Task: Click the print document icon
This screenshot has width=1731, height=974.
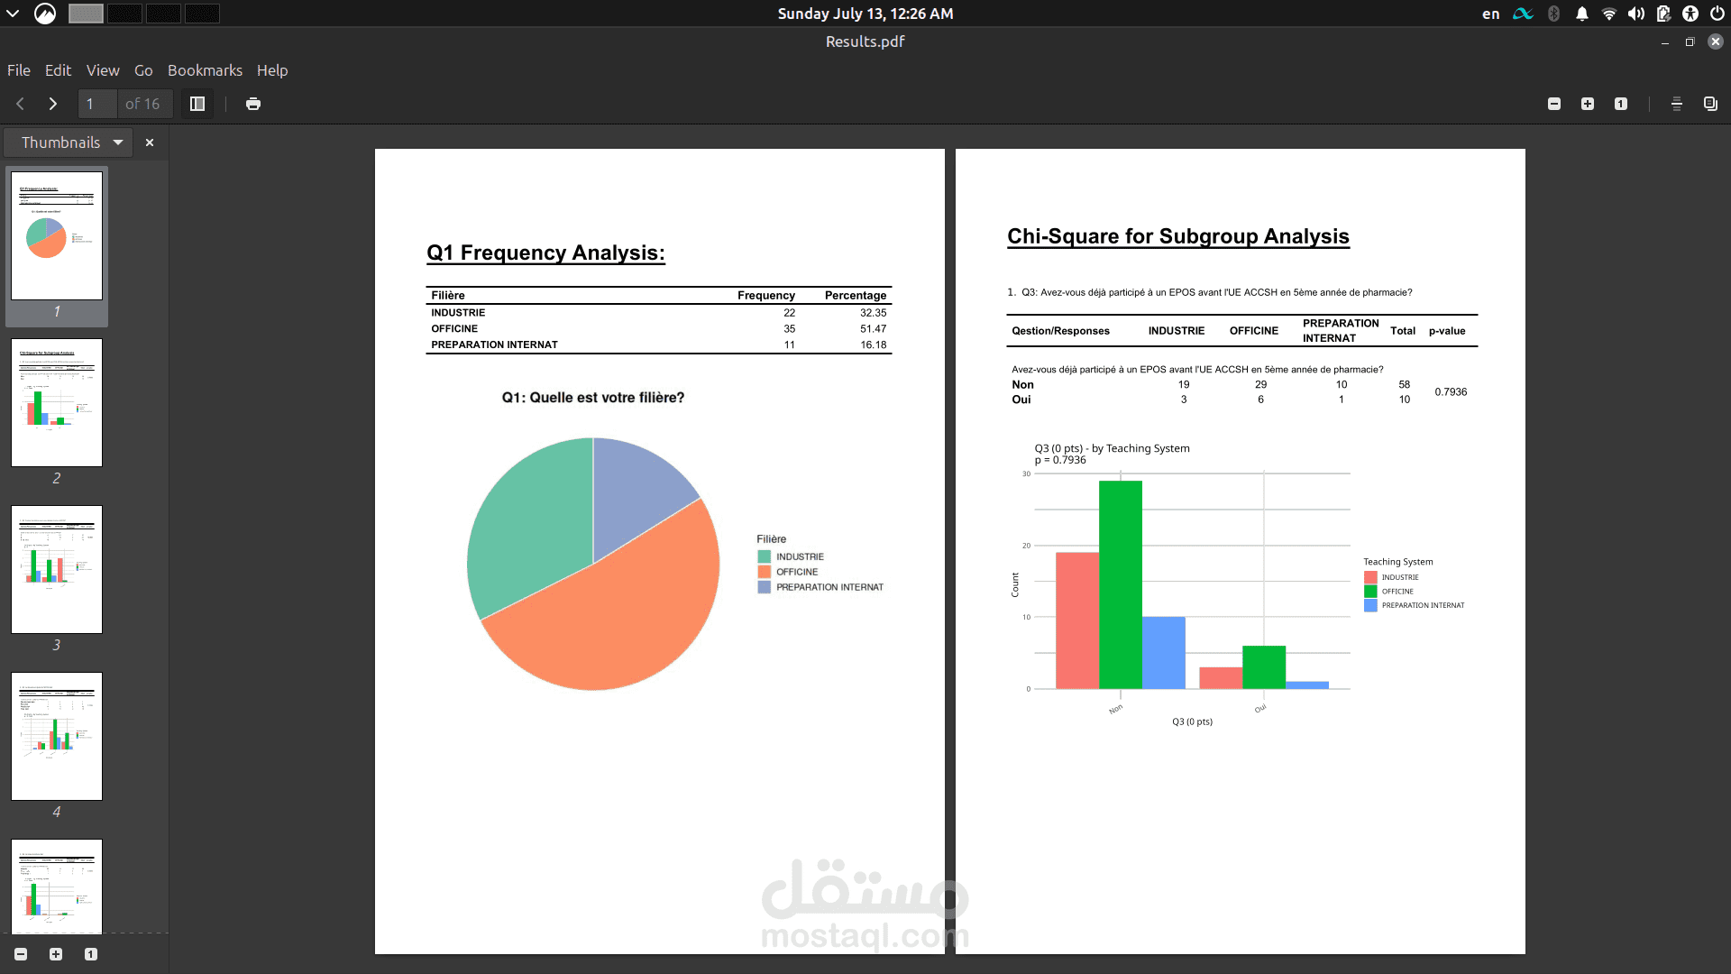Action: point(253,104)
